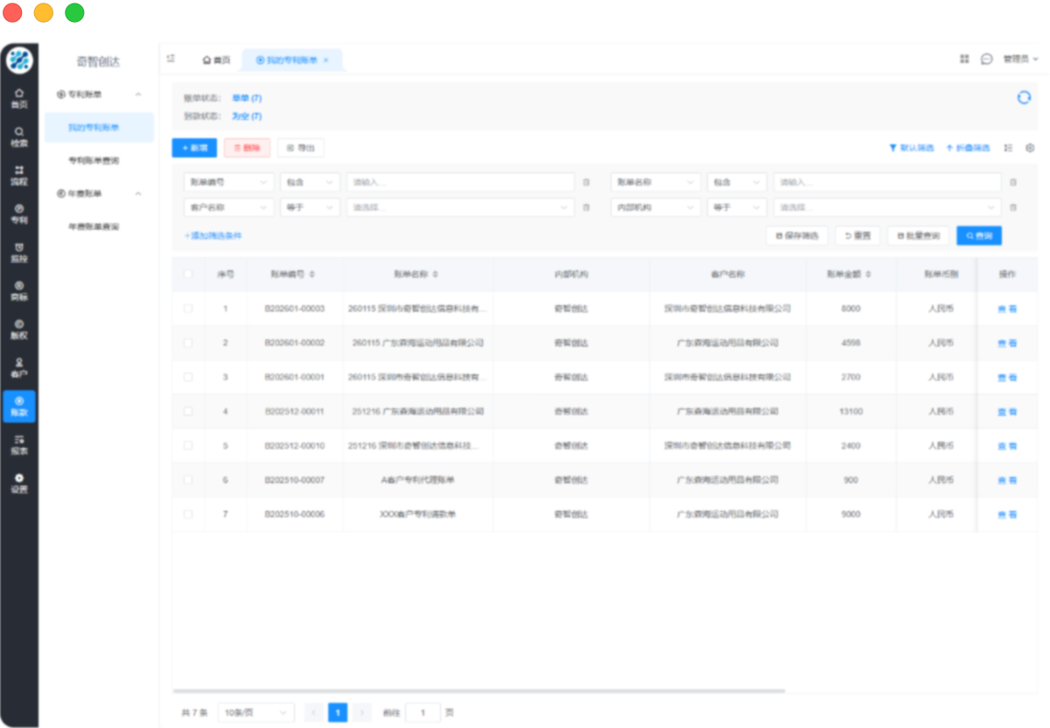Toggle the select-all checkbox in the table header

[186, 274]
